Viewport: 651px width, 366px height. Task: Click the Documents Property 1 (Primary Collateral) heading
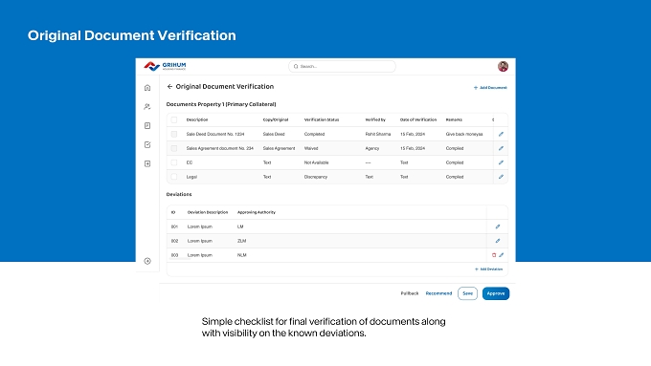point(221,104)
